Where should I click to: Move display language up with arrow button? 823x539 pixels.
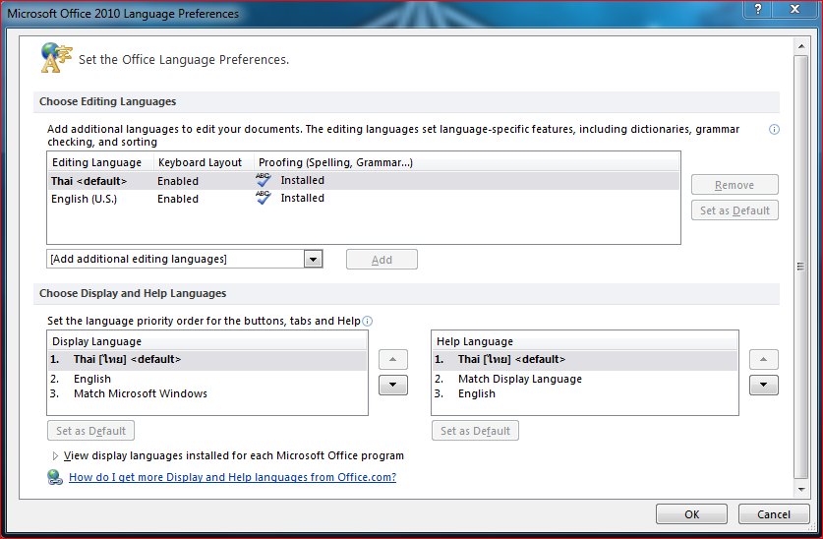pos(393,360)
